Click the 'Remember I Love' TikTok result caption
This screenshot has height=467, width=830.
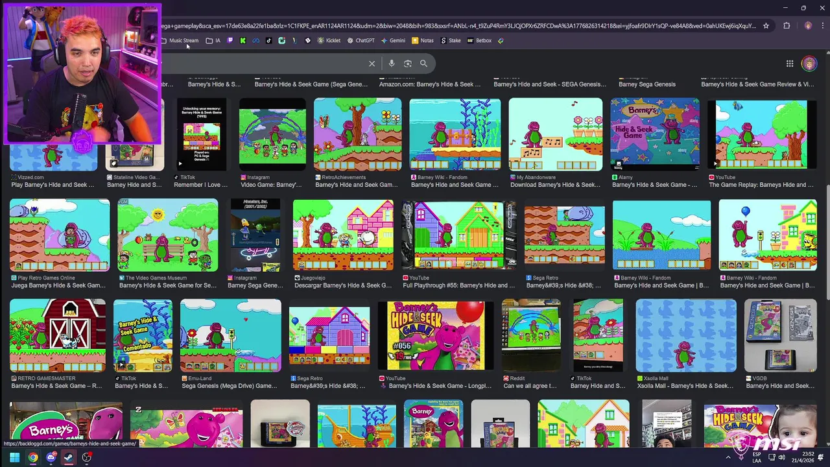coord(200,185)
